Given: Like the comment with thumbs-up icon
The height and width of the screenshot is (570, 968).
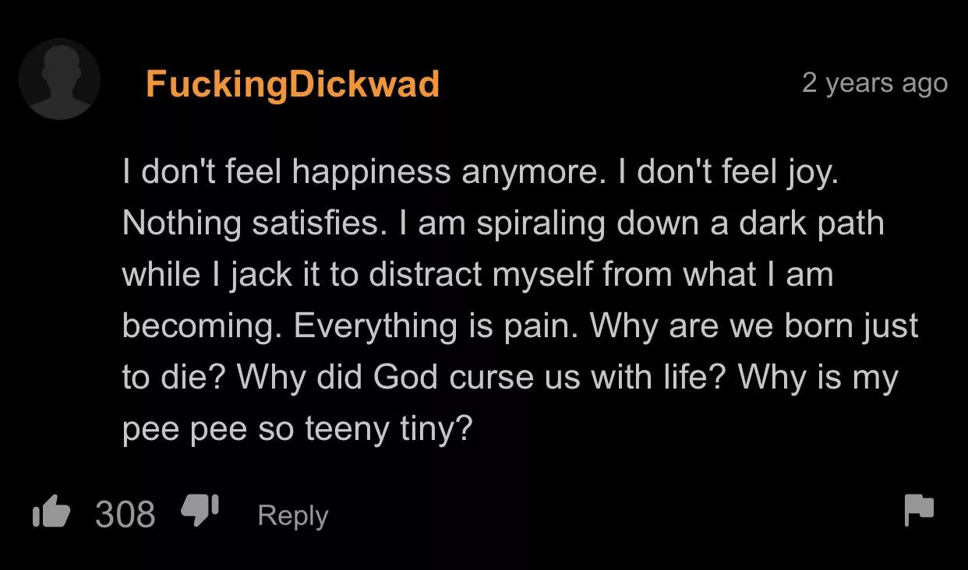Looking at the screenshot, I should click(x=51, y=513).
